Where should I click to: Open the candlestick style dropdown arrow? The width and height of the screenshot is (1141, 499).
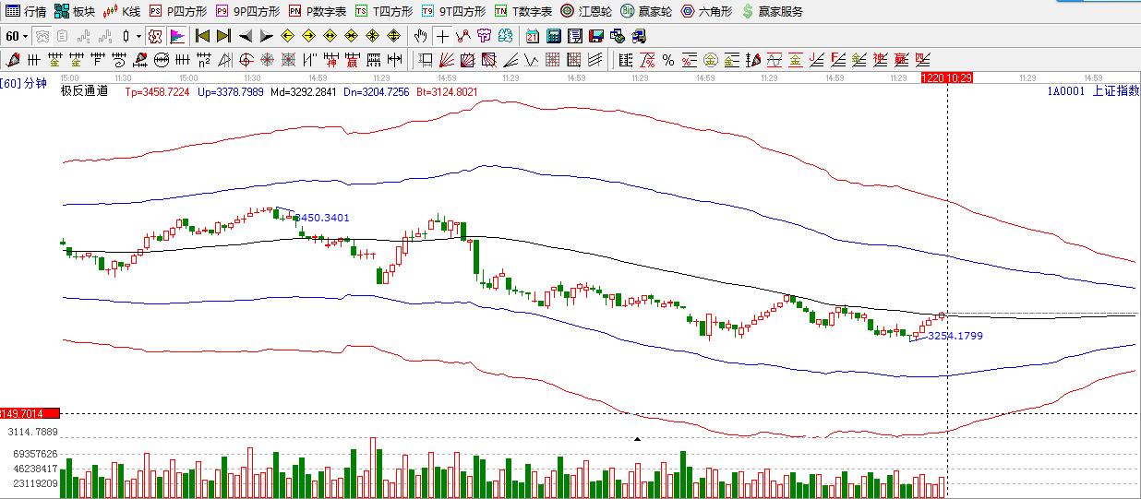click(x=138, y=36)
